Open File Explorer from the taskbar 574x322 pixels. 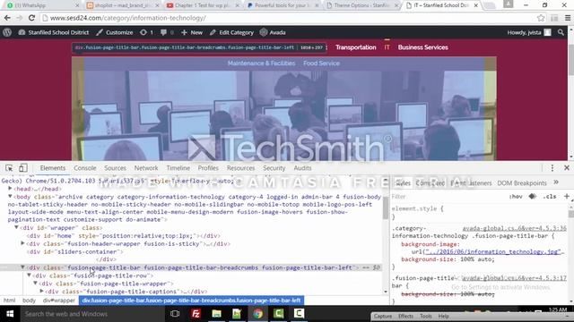[x=216, y=314]
